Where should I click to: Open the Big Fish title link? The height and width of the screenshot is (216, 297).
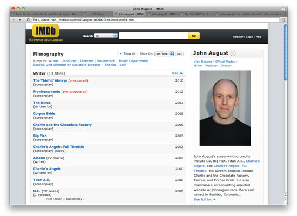click(x=40, y=136)
